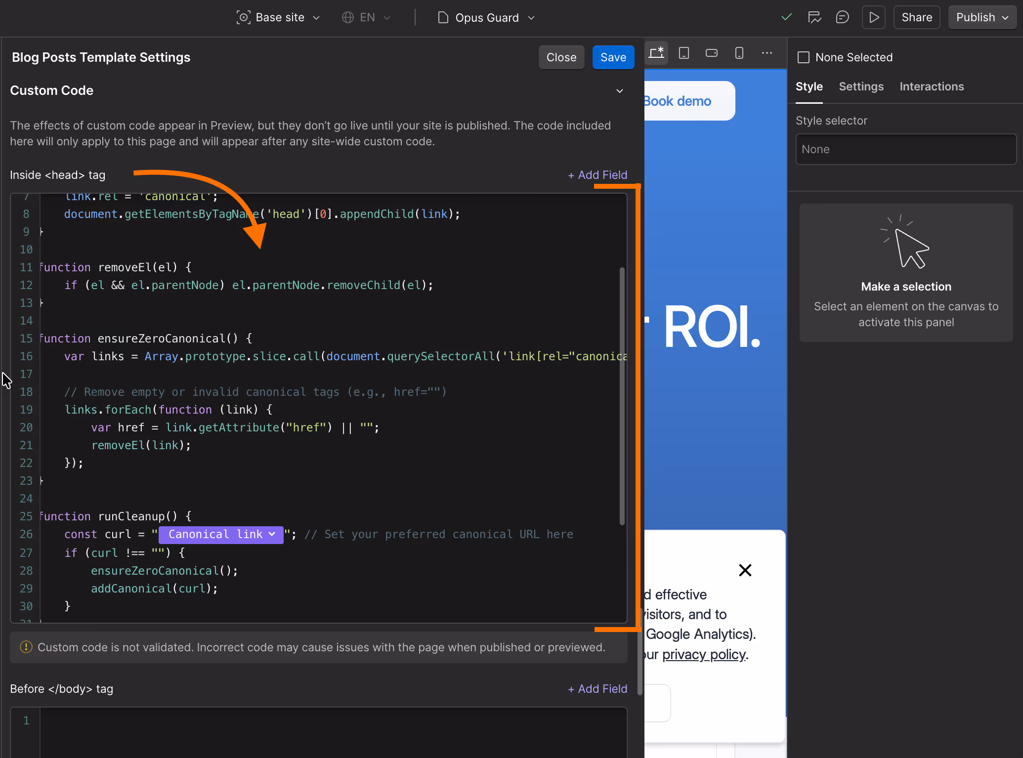Image resolution: width=1023 pixels, height=758 pixels.
Task: Switch to the Settings tab
Action: pyautogui.click(x=861, y=86)
